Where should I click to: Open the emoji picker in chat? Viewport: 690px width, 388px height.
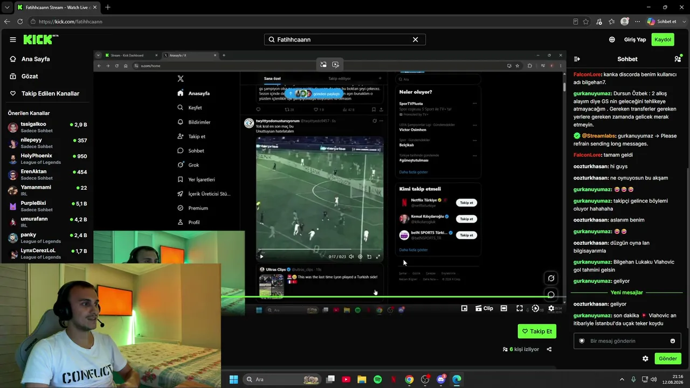673,341
